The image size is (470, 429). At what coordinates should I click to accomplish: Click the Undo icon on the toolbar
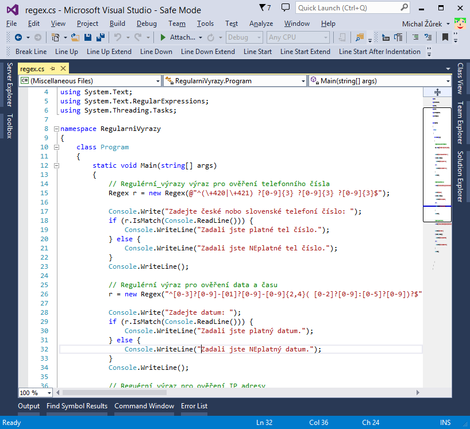pos(118,38)
